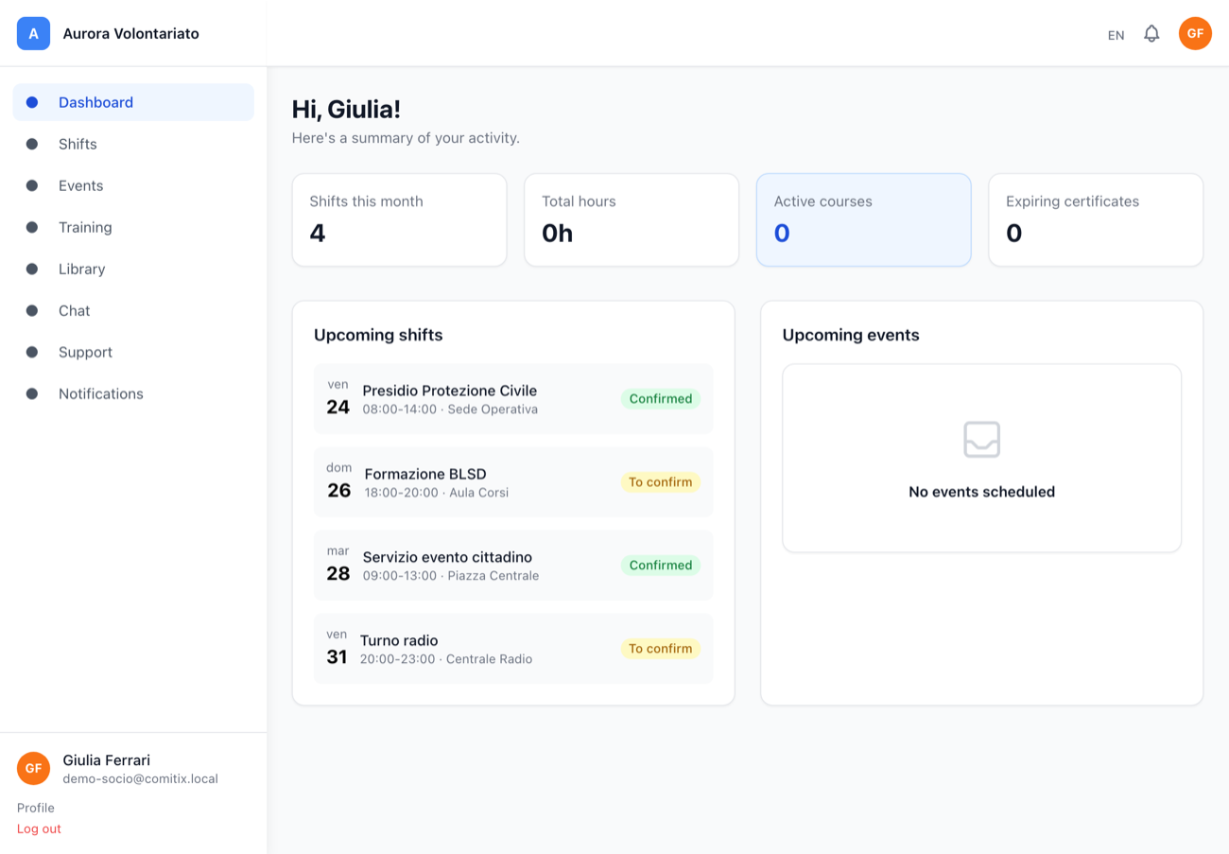Image resolution: width=1229 pixels, height=854 pixels.
Task: Open Support in the sidebar
Action: (x=133, y=352)
